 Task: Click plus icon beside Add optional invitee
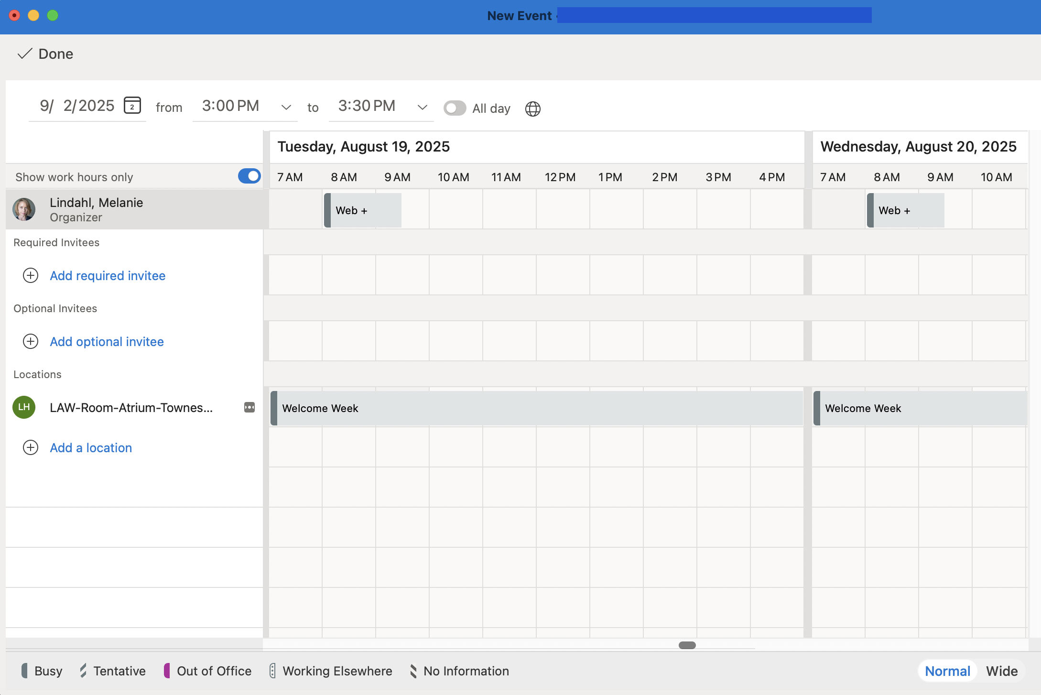coord(31,341)
